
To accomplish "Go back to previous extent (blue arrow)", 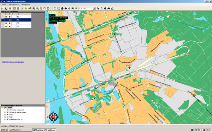I will pos(66,8).
